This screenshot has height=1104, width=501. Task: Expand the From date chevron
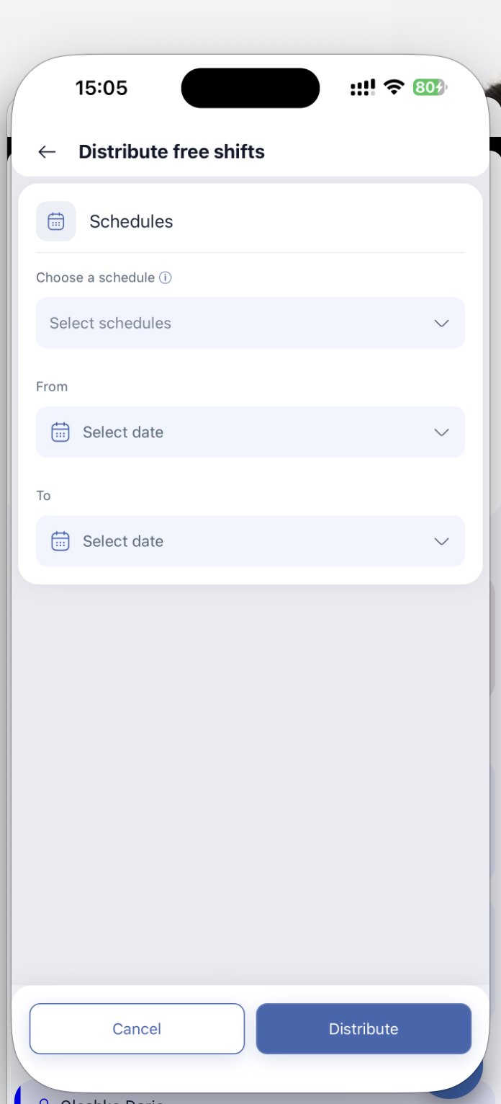tap(442, 432)
